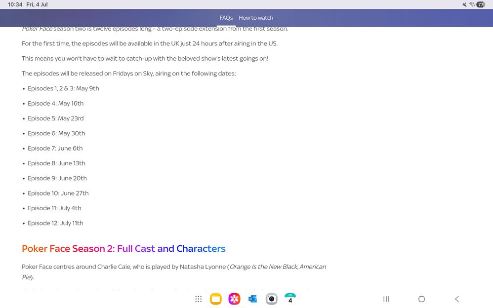The width and height of the screenshot is (493, 308).
Task: Select the line Episode 8: June 13th
Action: tap(56, 163)
